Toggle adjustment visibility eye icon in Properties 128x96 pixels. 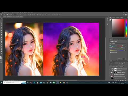point(124,59)
